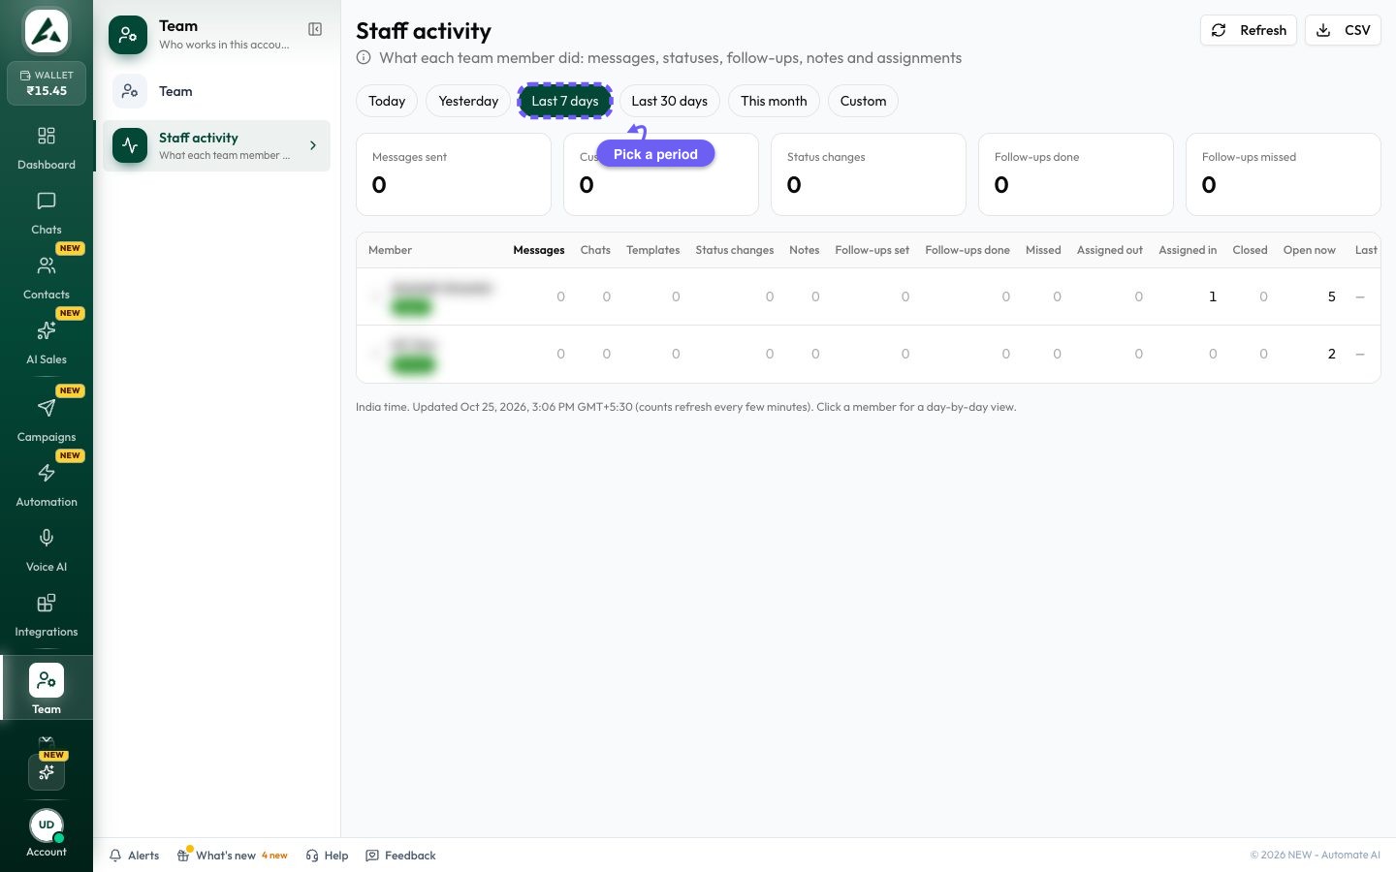Image resolution: width=1396 pixels, height=872 pixels.
Task: Expand the Staff activity chevron arrow
Action: [x=312, y=145]
